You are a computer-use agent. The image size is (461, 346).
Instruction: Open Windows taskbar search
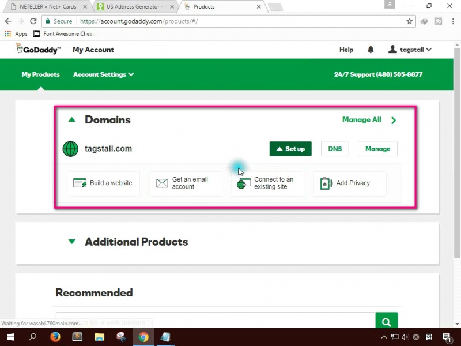pos(32,337)
